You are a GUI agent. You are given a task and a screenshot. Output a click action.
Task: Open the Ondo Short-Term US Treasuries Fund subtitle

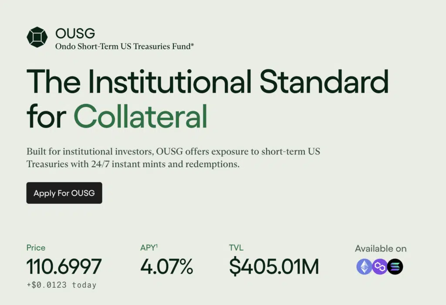pyautogui.click(x=124, y=46)
